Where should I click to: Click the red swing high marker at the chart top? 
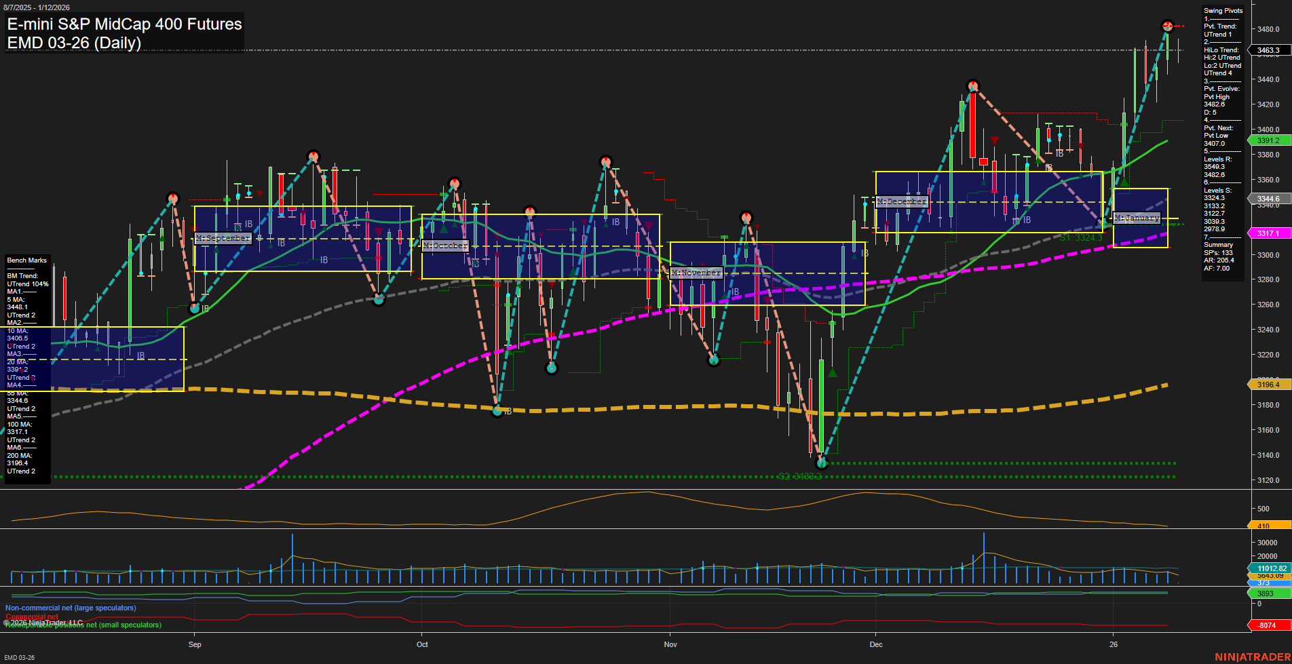1167,26
